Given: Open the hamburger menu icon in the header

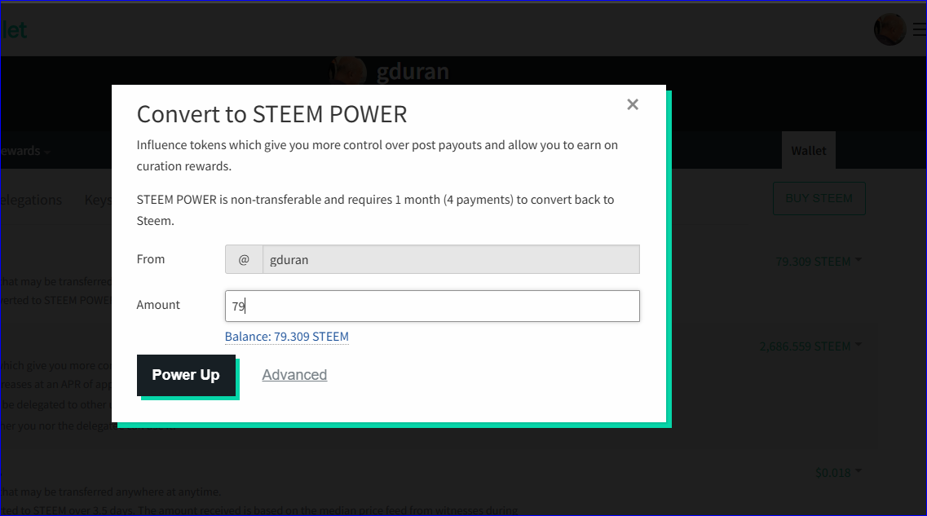Looking at the screenshot, I should click(920, 29).
